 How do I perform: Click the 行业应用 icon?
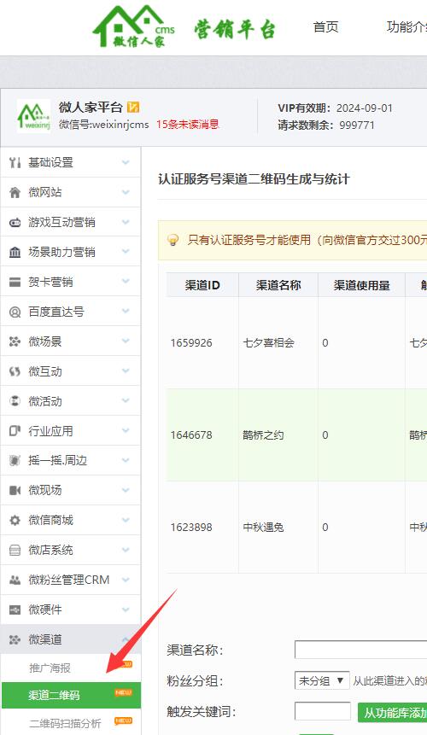15,431
